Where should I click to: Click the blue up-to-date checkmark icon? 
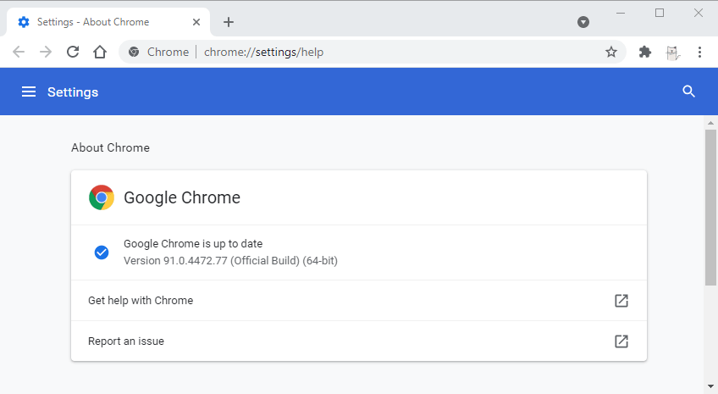(102, 252)
